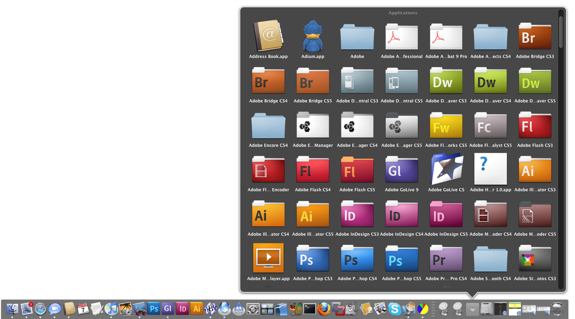Open the Adobe GoLive 9 folder

pyautogui.click(x=401, y=170)
